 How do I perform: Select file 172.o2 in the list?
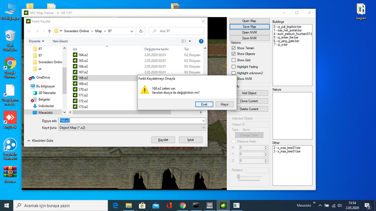point(83,101)
